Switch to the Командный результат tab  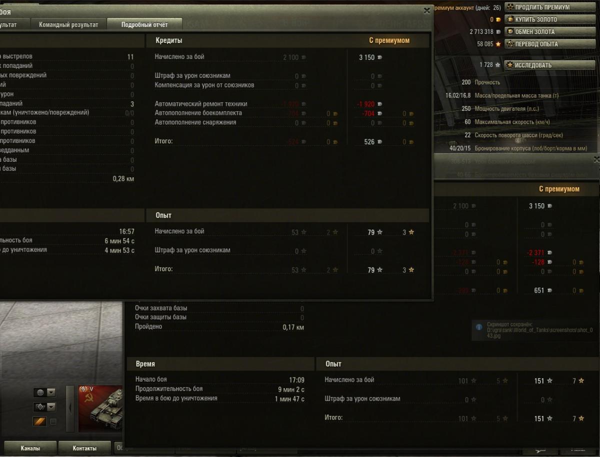click(x=69, y=24)
